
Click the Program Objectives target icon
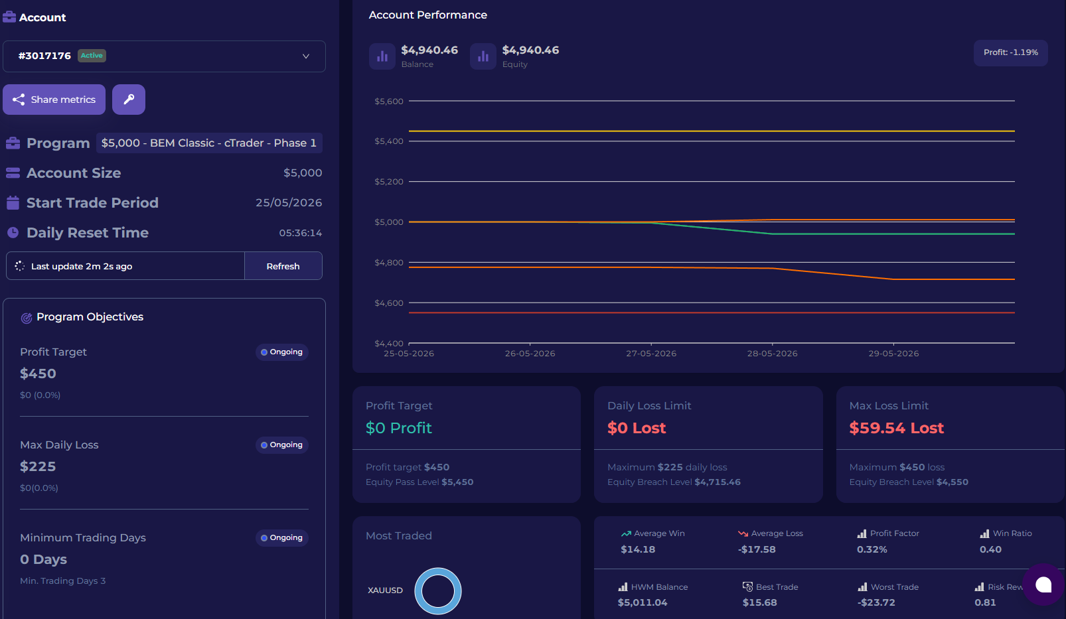pyautogui.click(x=27, y=318)
